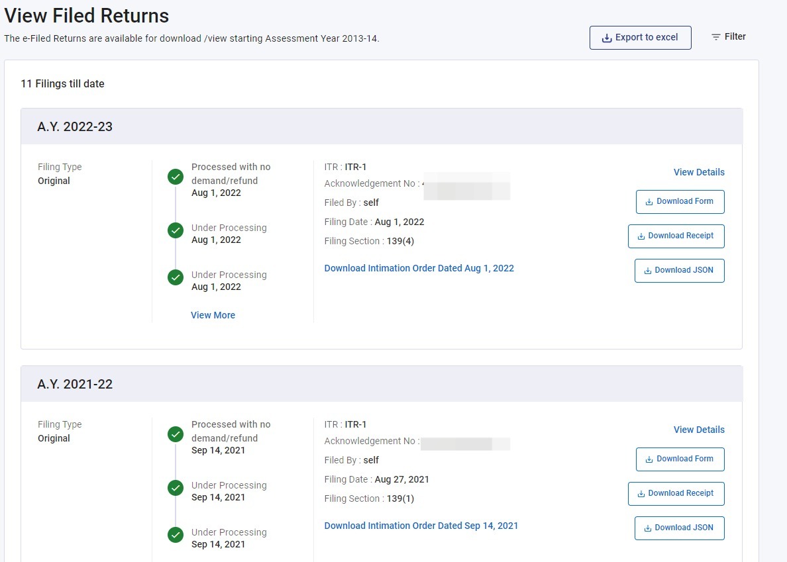The width and height of the screenshot is (787, 562).
Task: Open View Details for A.Y. 2021-22
Action: 699,430
